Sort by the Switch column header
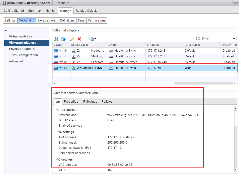The image size is (239, 174). tap(126, 45)
